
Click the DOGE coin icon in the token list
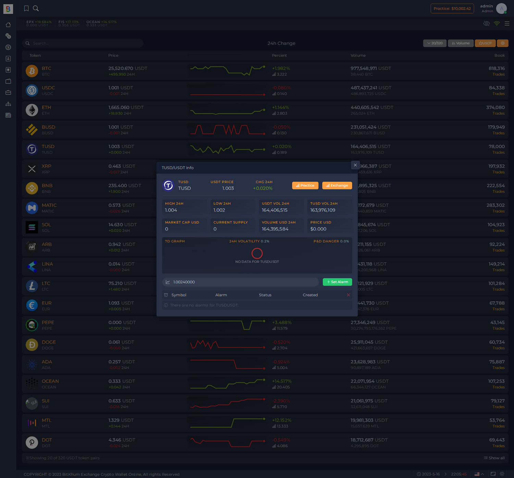click(x=32, y=345)
